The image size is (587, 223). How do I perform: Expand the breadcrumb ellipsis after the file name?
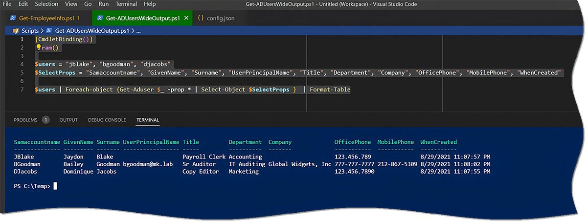click(x=138, y=30)
